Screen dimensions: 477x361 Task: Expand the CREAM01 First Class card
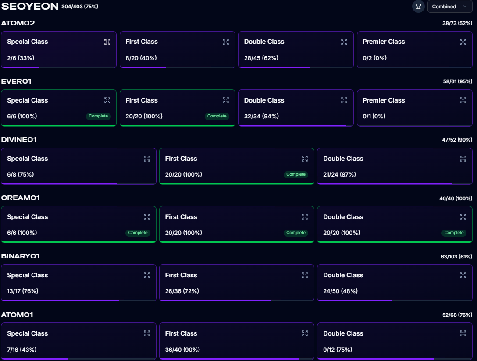[x=305, y=217]
